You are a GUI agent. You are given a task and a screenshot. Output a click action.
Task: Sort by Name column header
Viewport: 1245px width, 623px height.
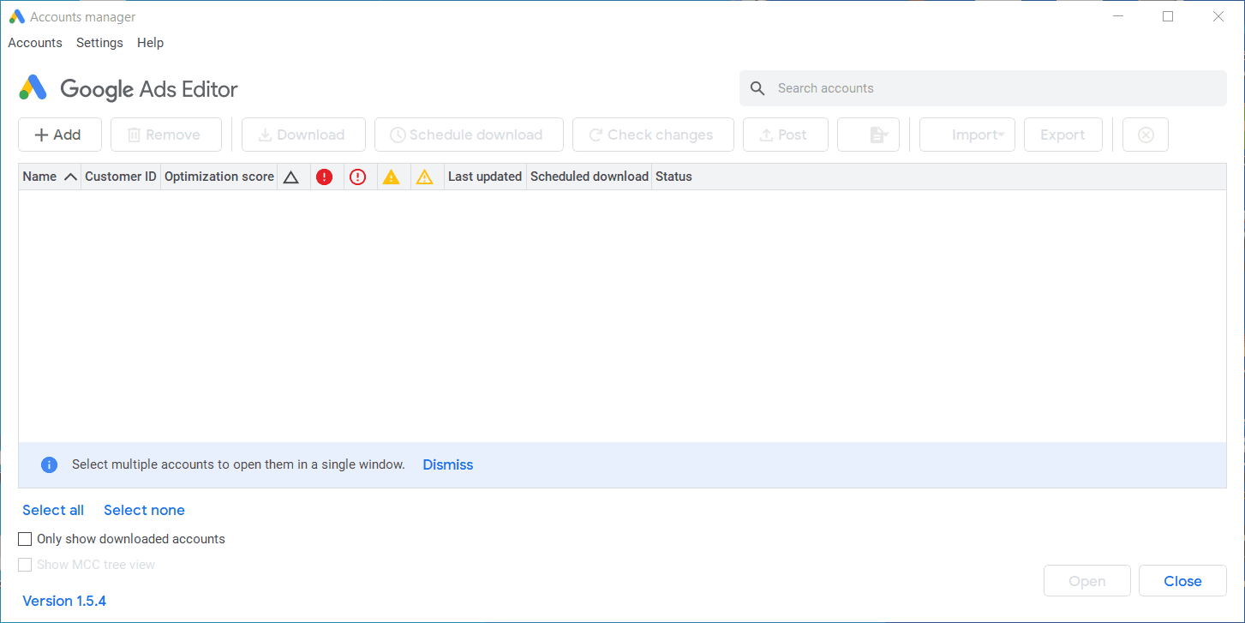click(50, 177)
